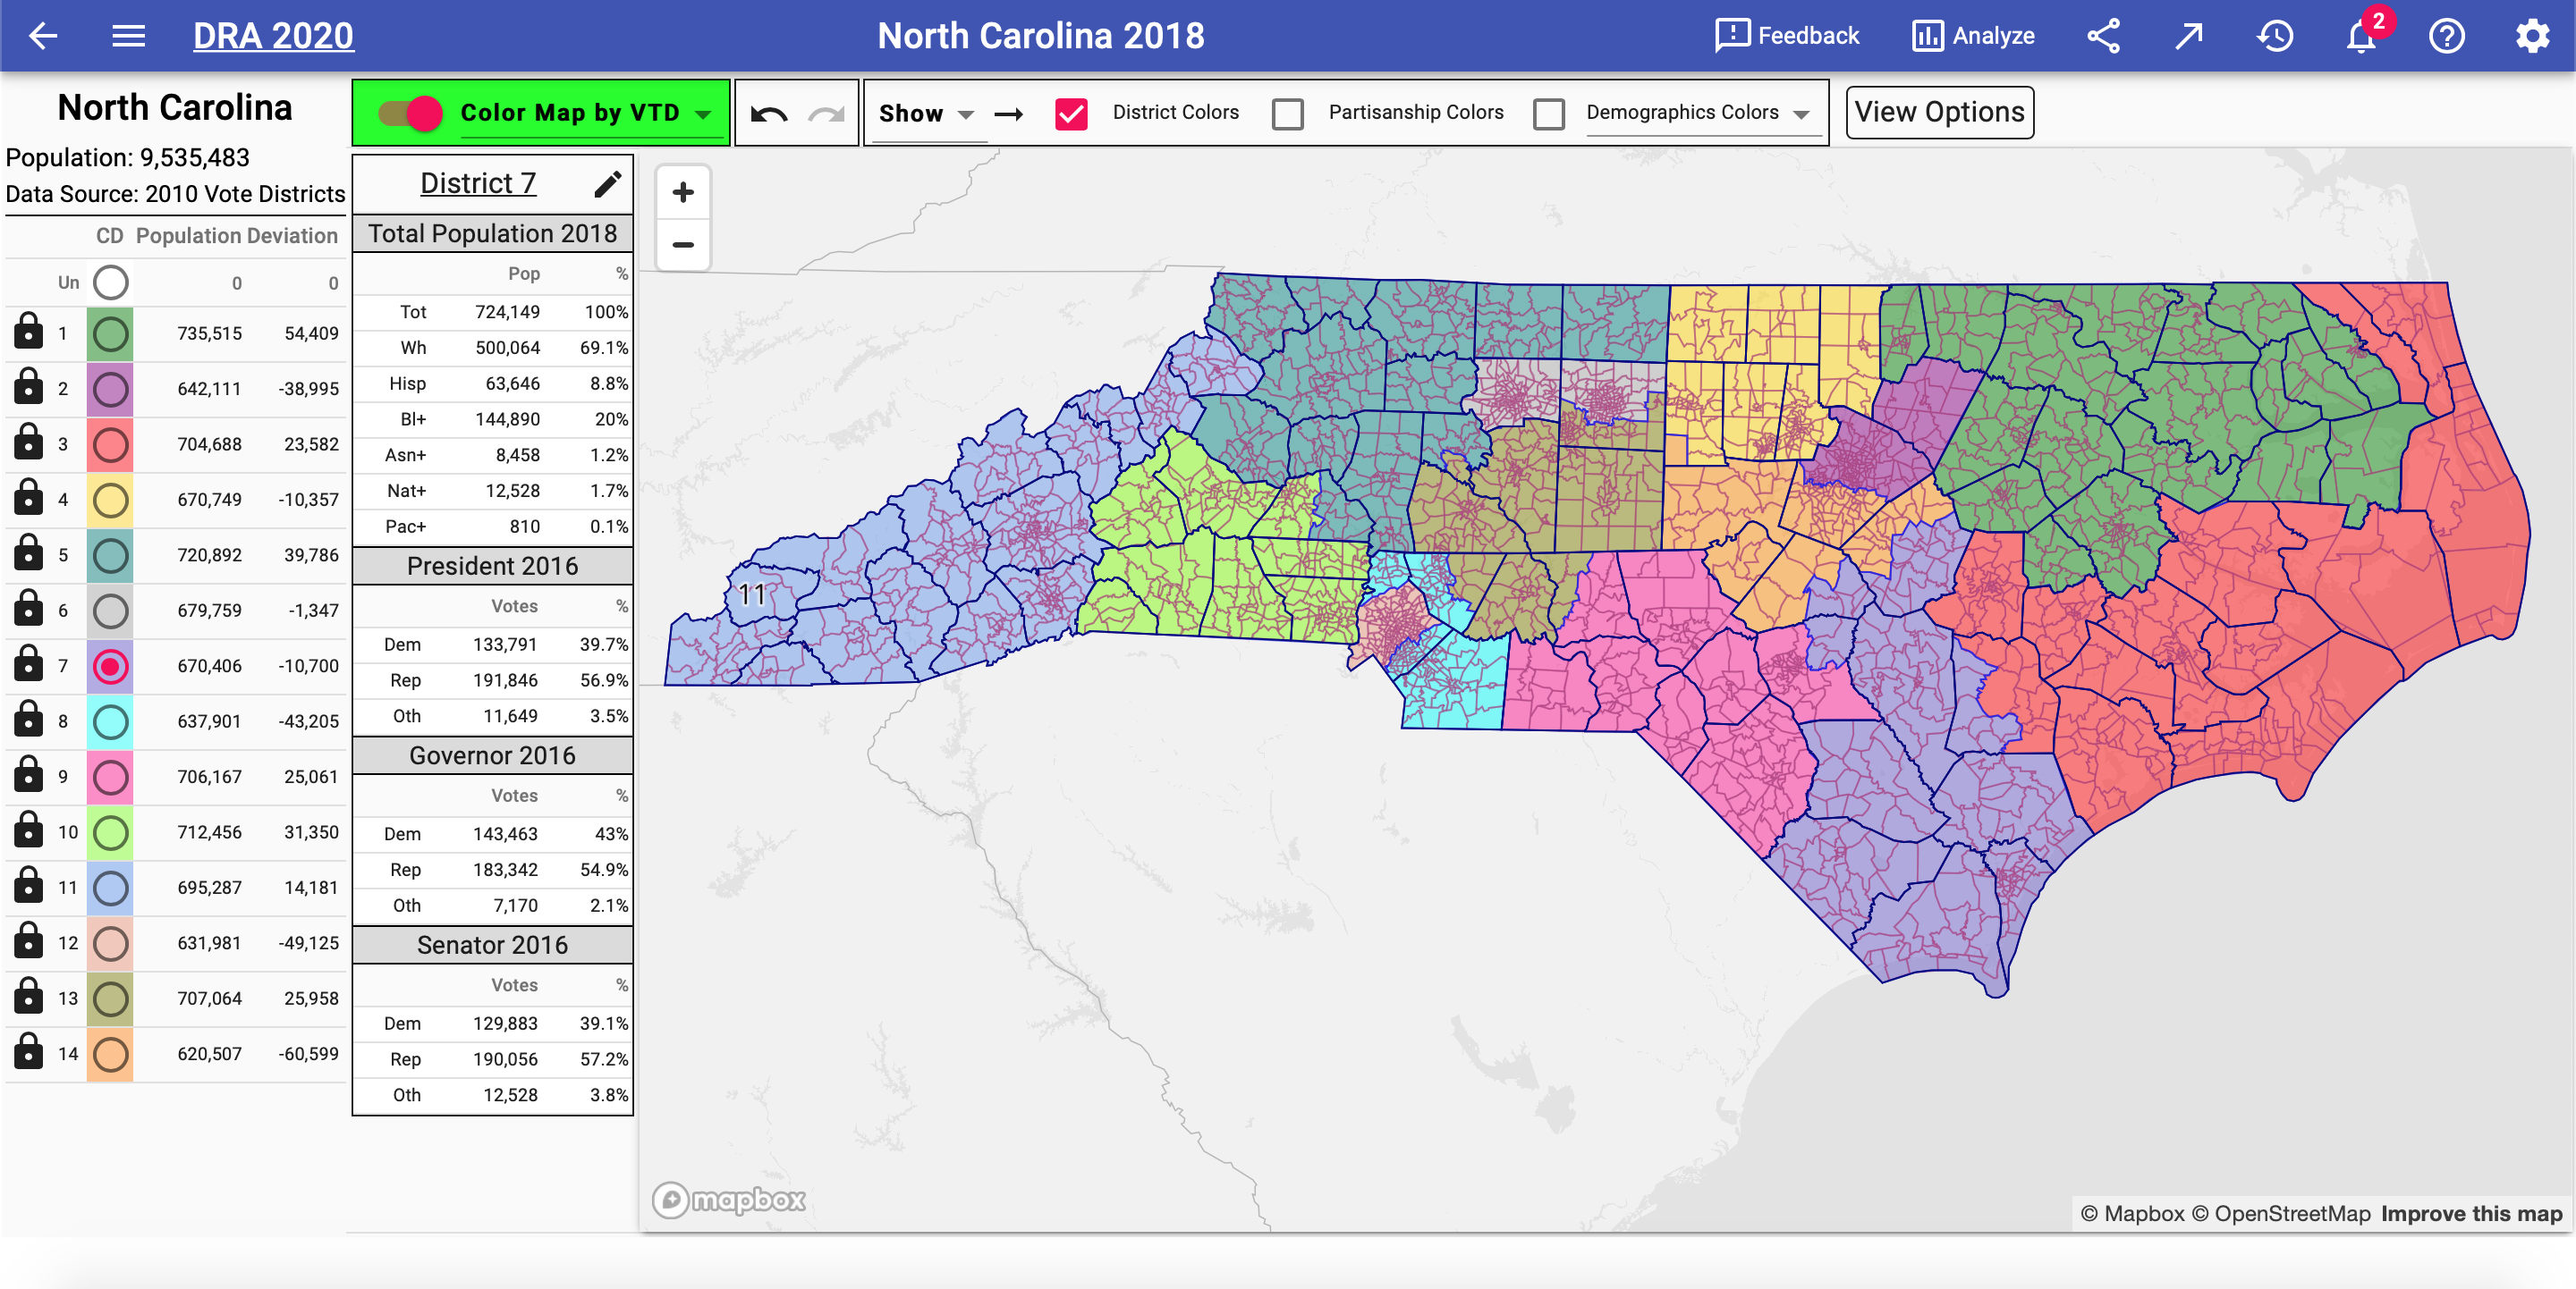The height and width of the screenshot is (1289, 2576).
Task: Expand the Demographics Colors dropdown arrow
Action: pos(1801,114)
